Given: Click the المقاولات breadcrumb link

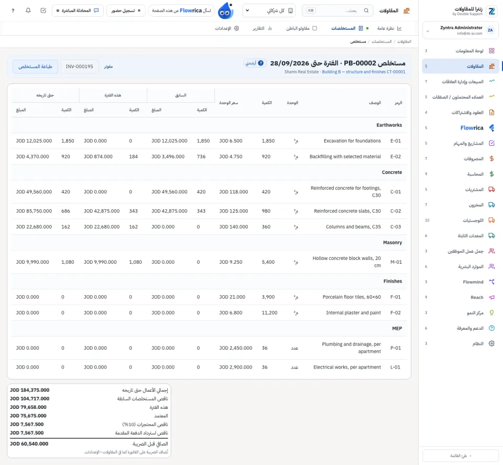Looking at the screenshot, I should pos(404,42).
